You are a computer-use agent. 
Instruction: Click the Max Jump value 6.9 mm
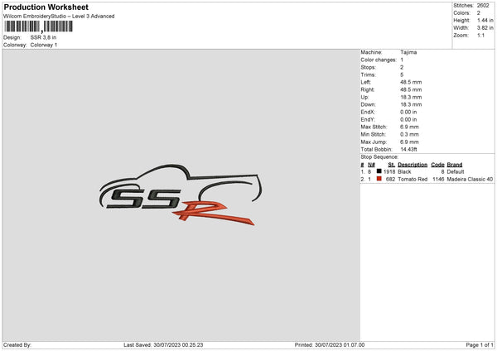[409, 142]
